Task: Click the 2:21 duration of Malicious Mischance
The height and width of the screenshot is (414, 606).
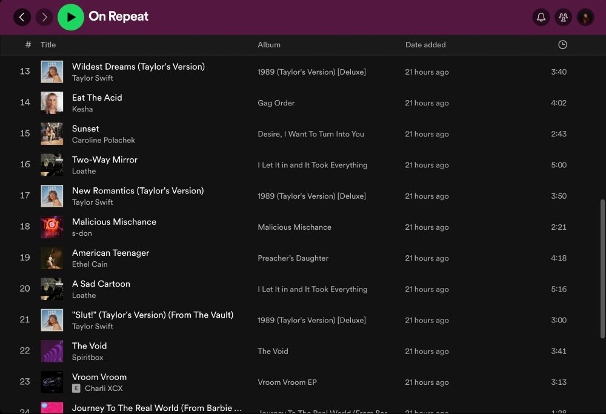Action: [559, 227]
